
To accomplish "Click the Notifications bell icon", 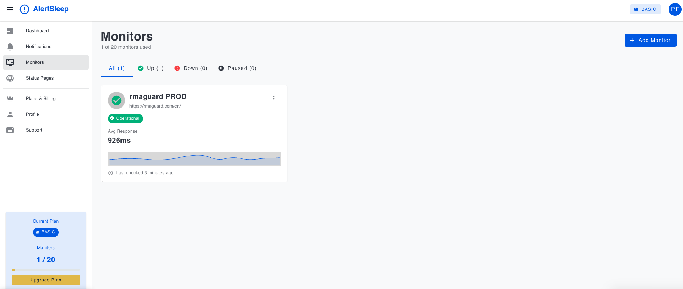I will (10, 46).
